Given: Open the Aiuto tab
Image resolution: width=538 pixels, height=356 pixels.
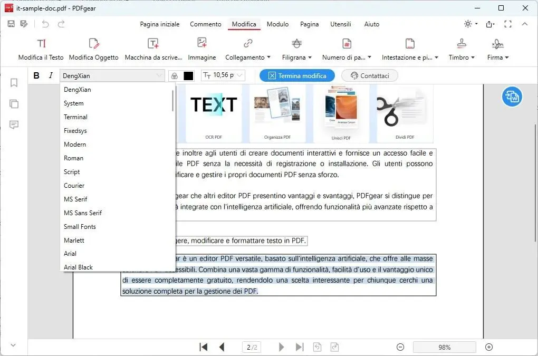Looking at the screenshot, I should coord(372,24).
